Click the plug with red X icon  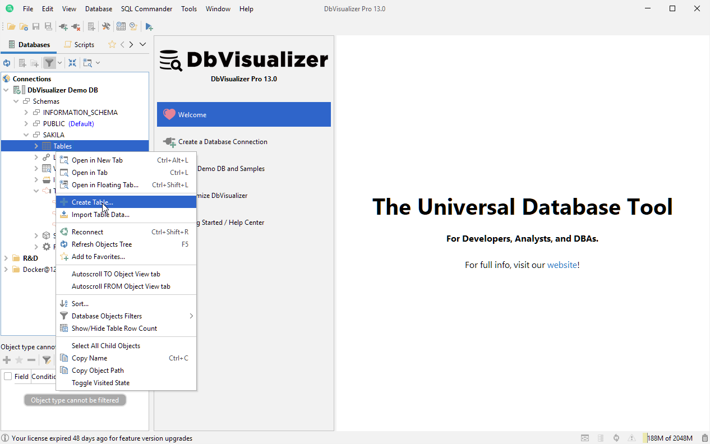(x=76, y=26)
